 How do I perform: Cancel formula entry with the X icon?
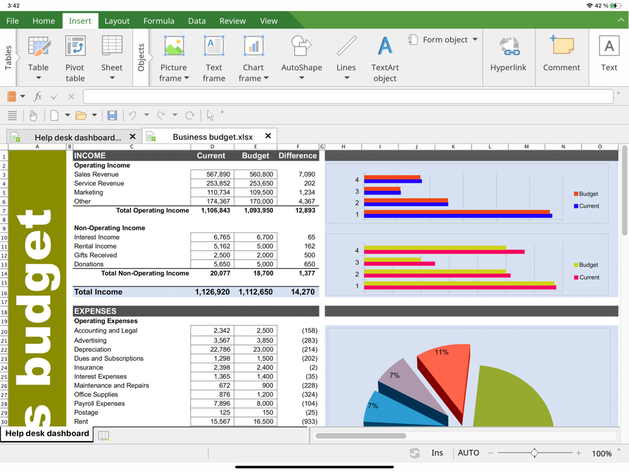coord(71,96)
